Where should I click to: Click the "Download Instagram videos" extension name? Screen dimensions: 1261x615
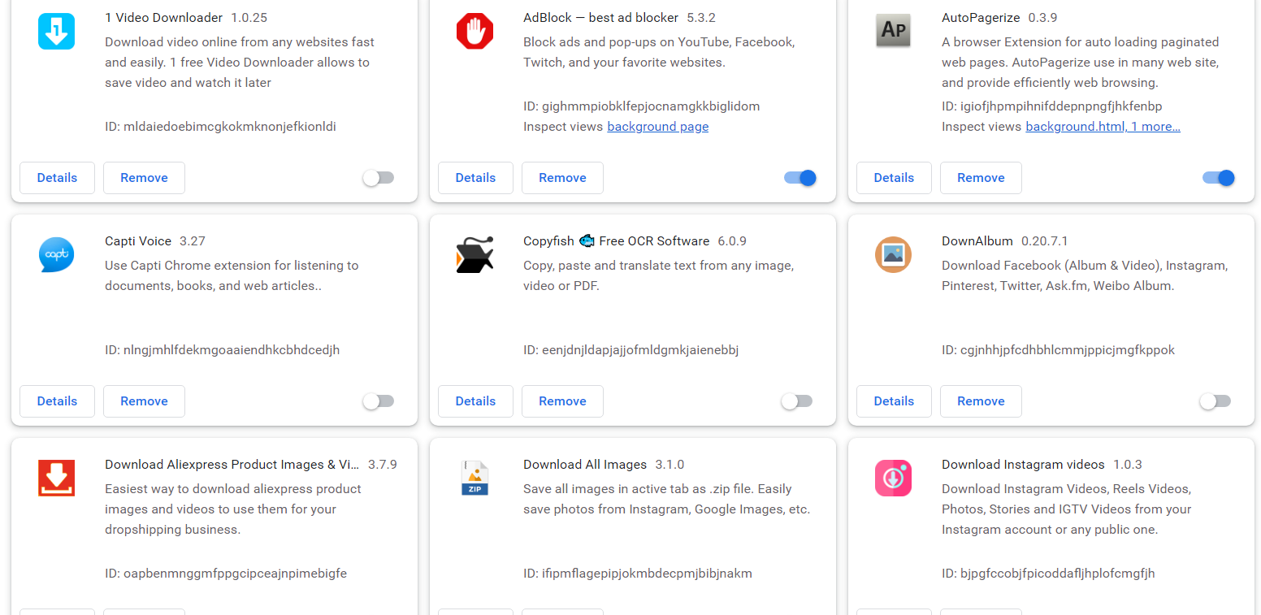pyautogui.click(x=1023, y=464)
